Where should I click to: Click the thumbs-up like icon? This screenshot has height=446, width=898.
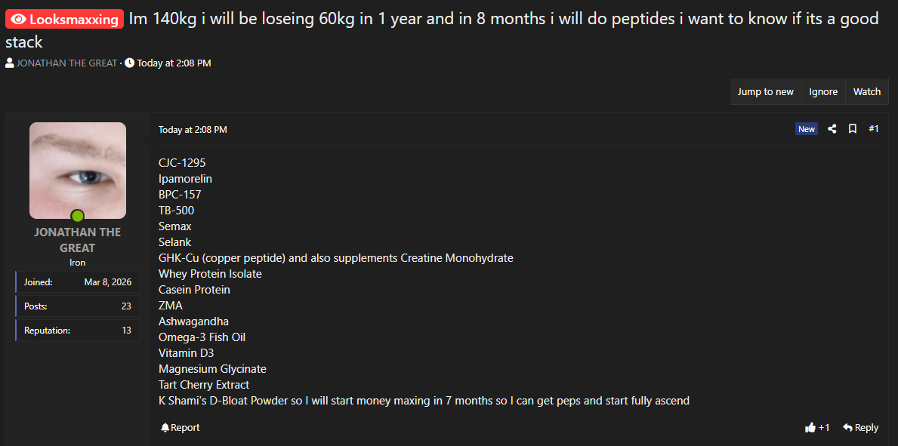[x=810, y=427]
